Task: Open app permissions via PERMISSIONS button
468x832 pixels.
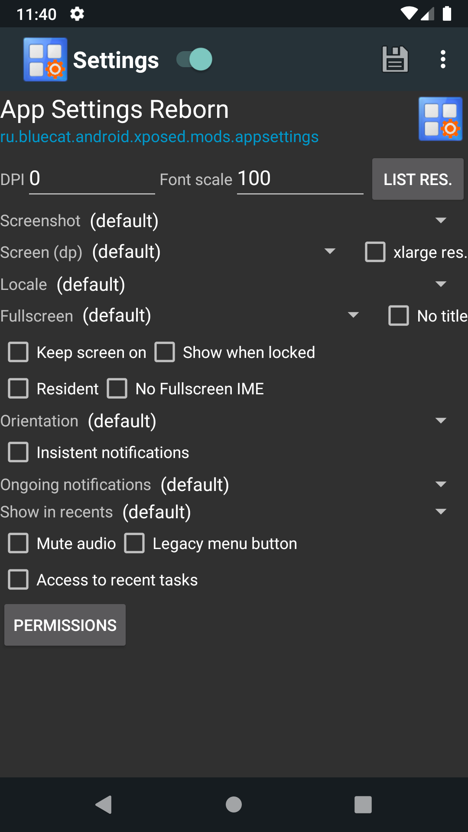Action: pos(65,624)
